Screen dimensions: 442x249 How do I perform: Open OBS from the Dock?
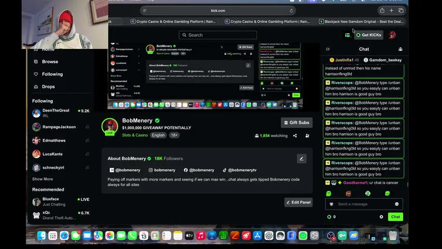coord(331,236)
